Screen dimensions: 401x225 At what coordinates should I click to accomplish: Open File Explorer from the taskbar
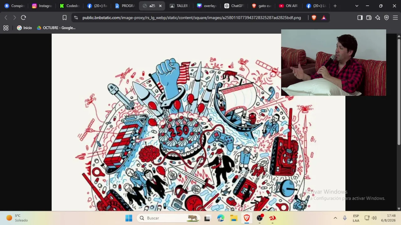pos(234,218)
